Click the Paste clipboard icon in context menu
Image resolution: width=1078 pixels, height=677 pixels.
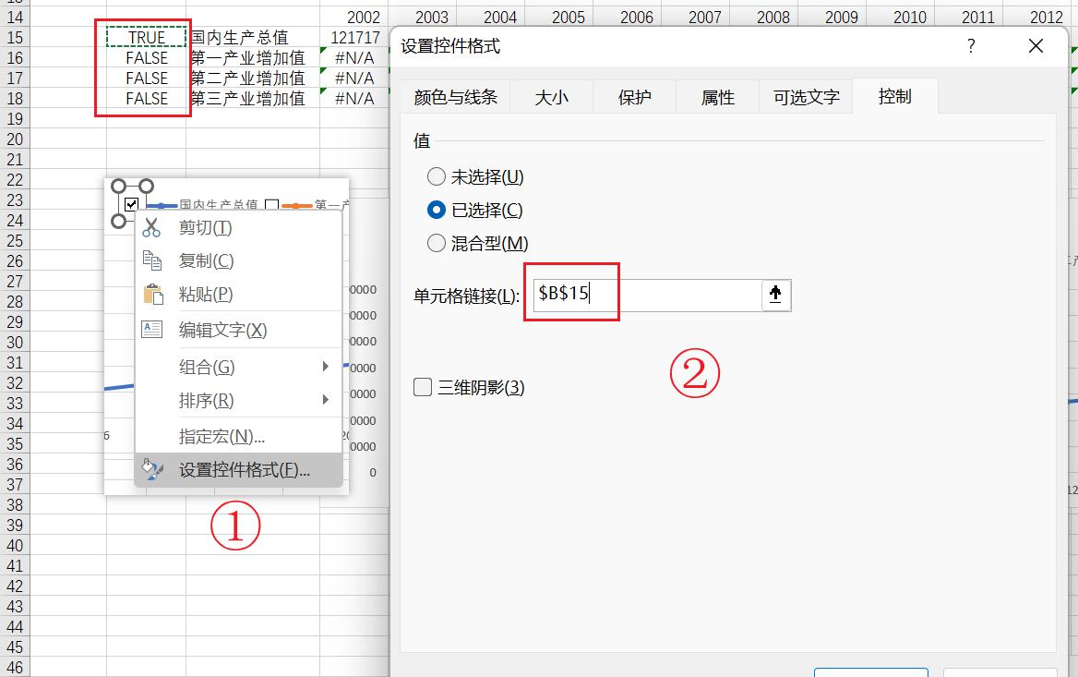point(152,294)
